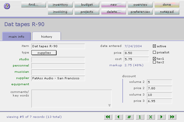Image resolution: width=184 pixels, height=122 pixels.
Task: Click the green studio label
Action: (x=24, y=59)
